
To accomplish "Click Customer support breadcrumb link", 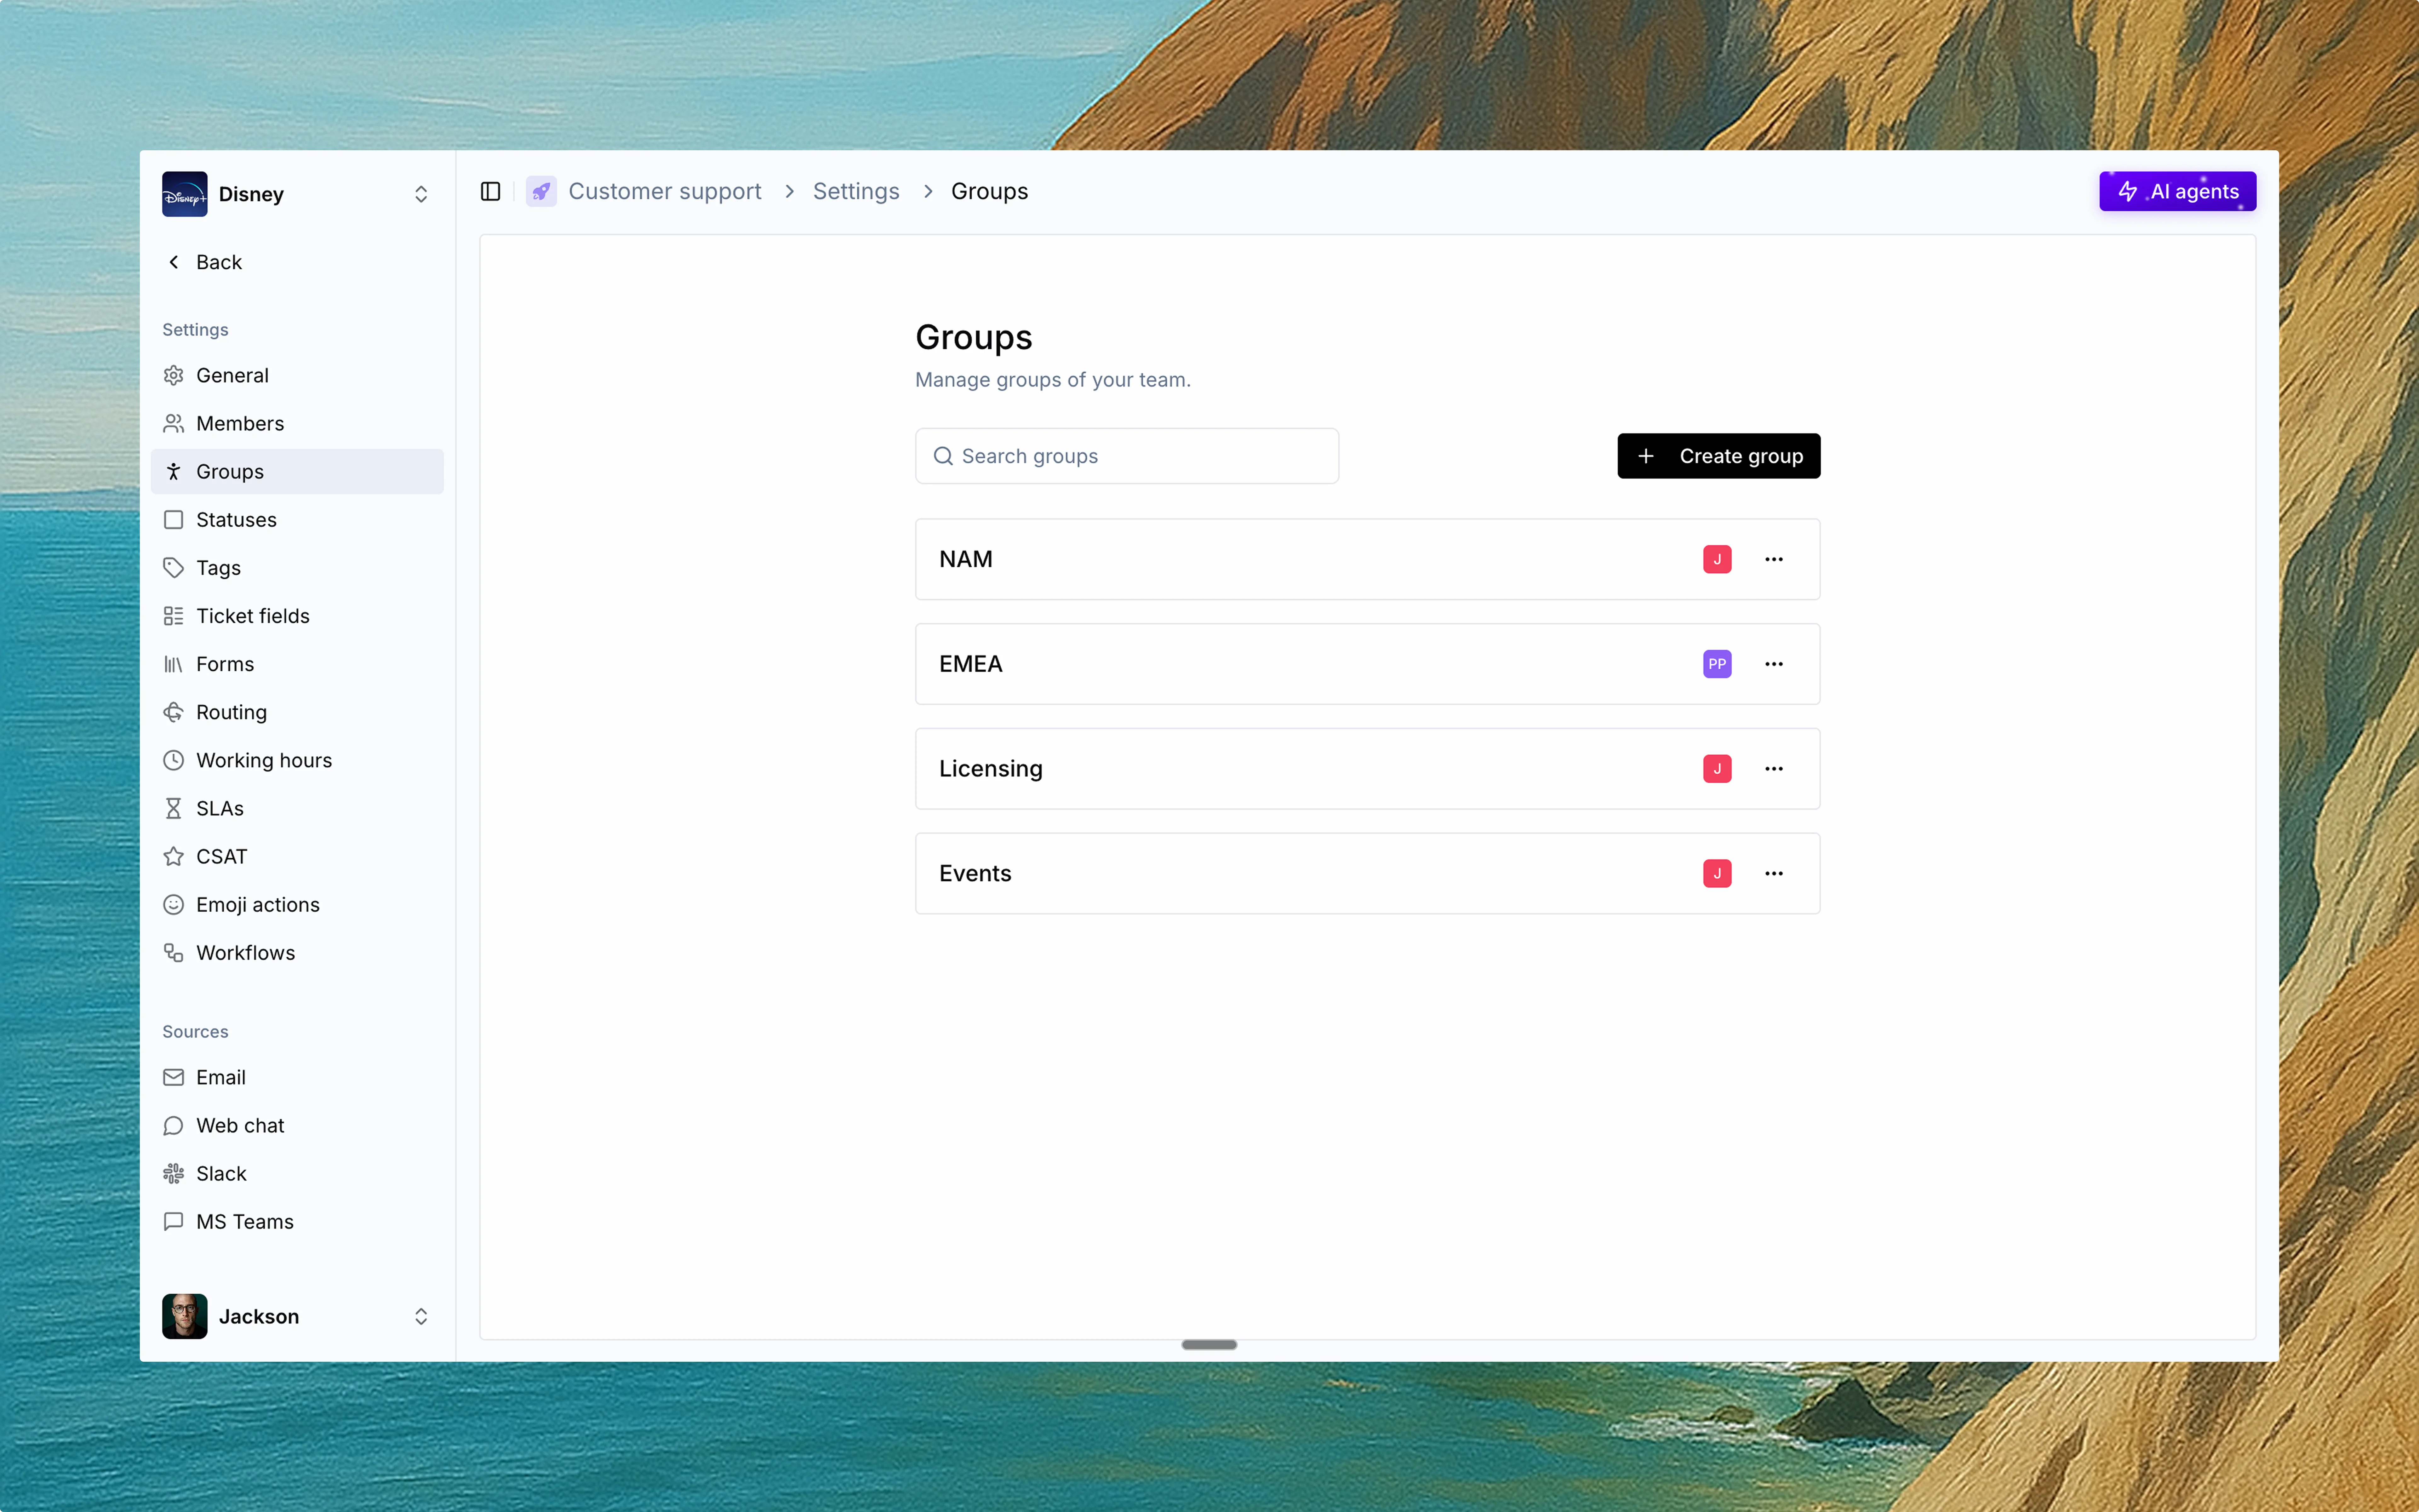I will click(x=665, y=191).
